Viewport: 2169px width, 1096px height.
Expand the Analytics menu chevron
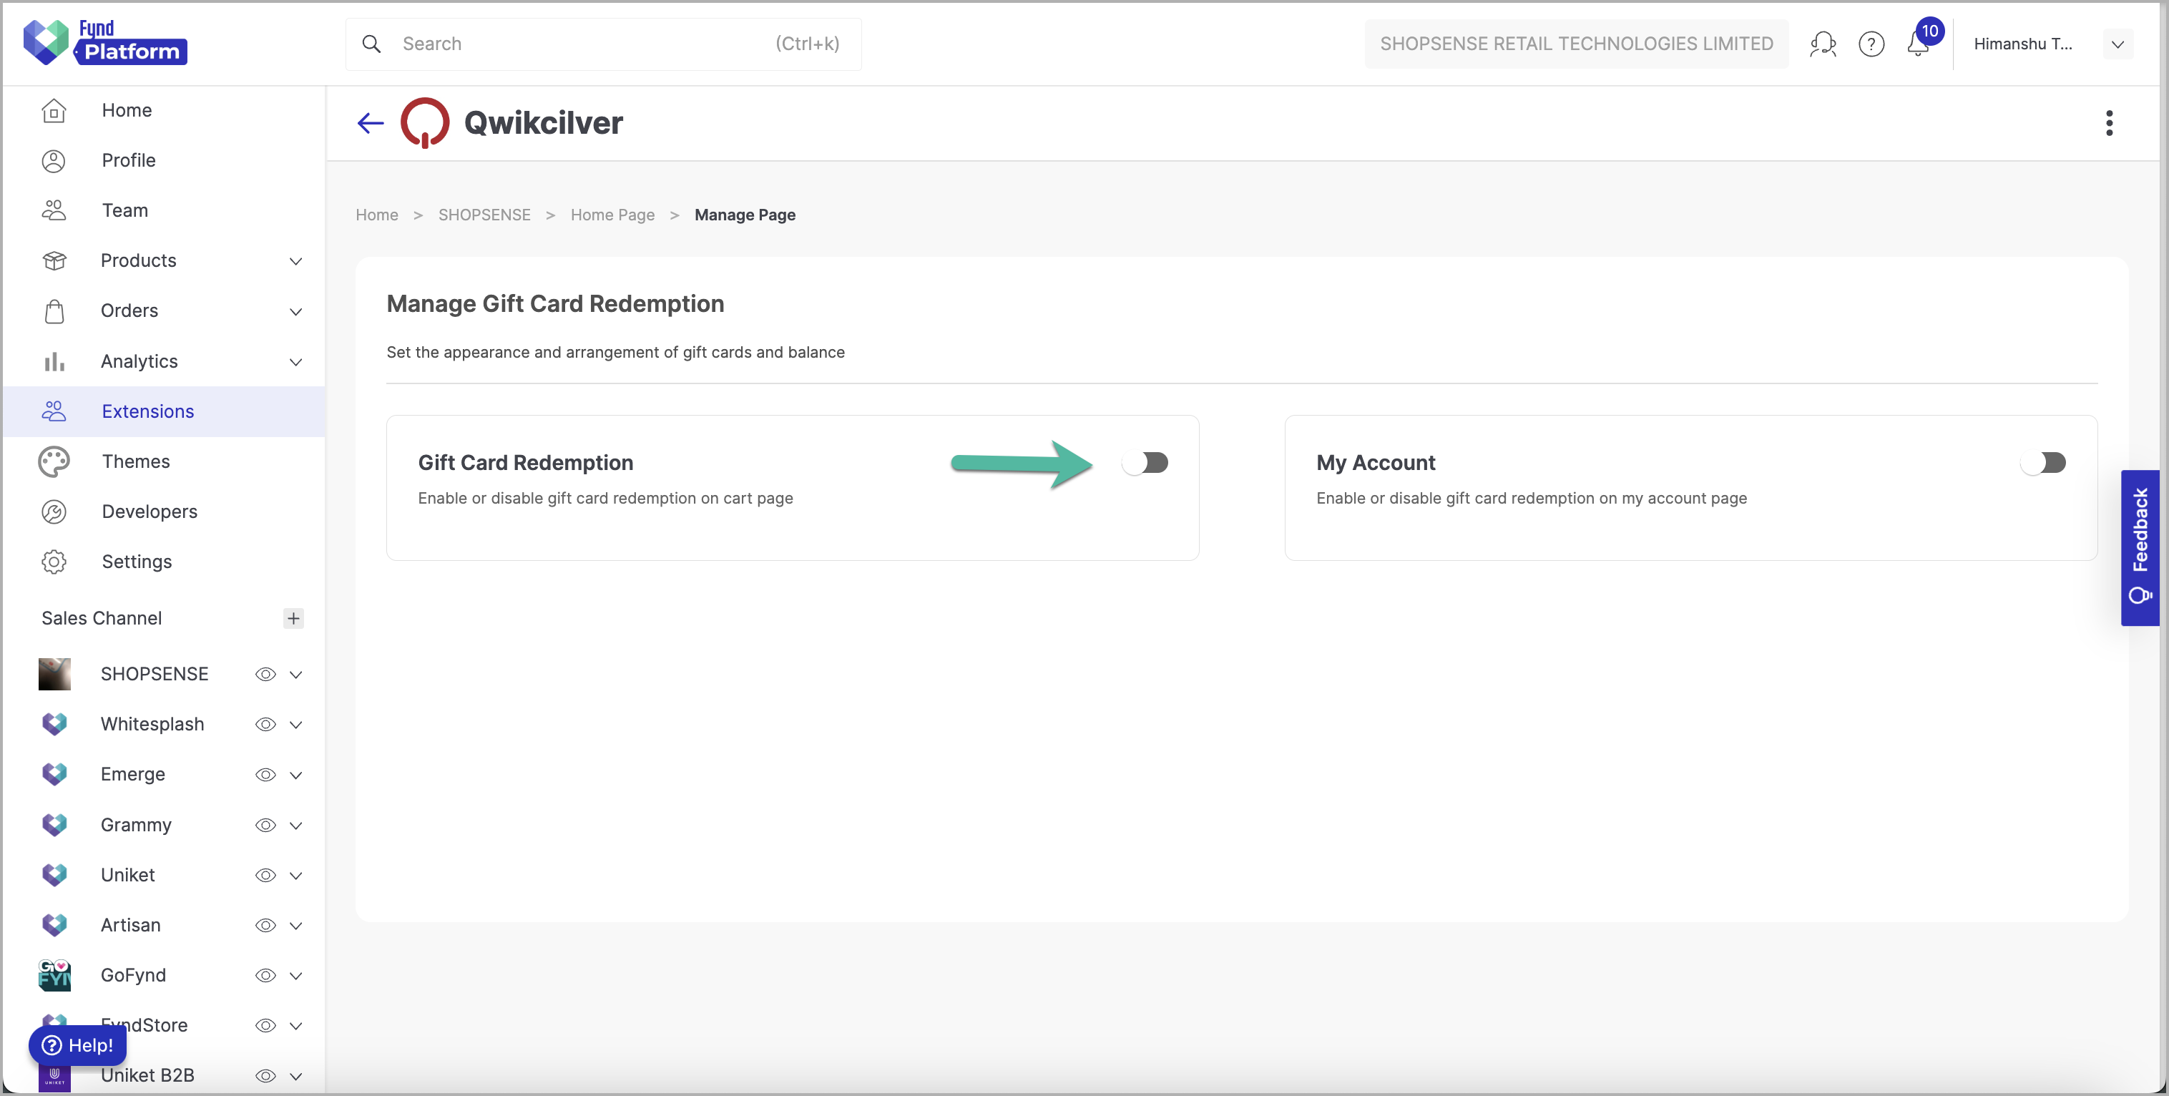[295, 362]
